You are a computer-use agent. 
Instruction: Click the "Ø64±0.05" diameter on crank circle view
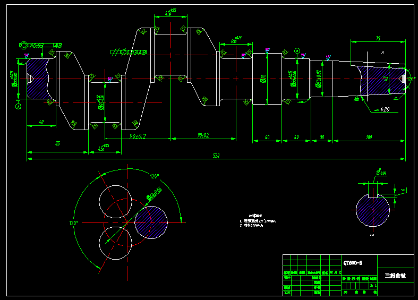click(155, 194)
